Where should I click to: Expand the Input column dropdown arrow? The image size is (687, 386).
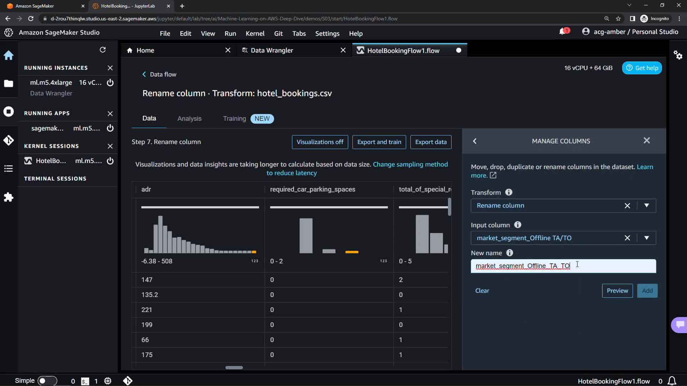click(646, 238)
